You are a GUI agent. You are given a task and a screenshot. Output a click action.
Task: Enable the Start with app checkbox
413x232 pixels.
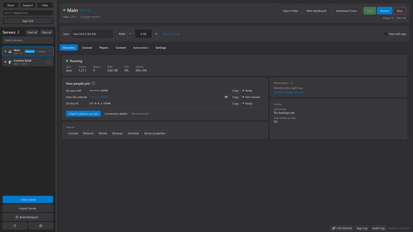385,34
